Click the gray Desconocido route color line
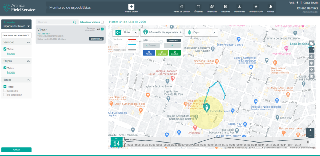Viewport: 320px width, 156px height. pyautogui.click(x=132, y=50)
